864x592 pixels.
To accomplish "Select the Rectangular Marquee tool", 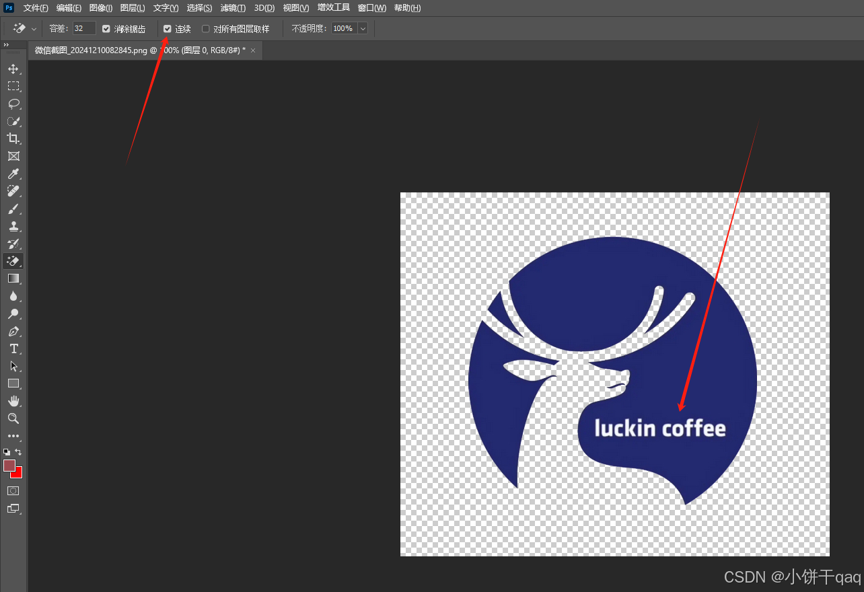I will [x=13, y=86].
